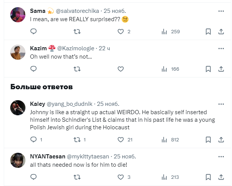Viewport: 232px width, 186px height.
Task: Open more options menu on Kazim's tweet
Action: click(x=221, y=48)
